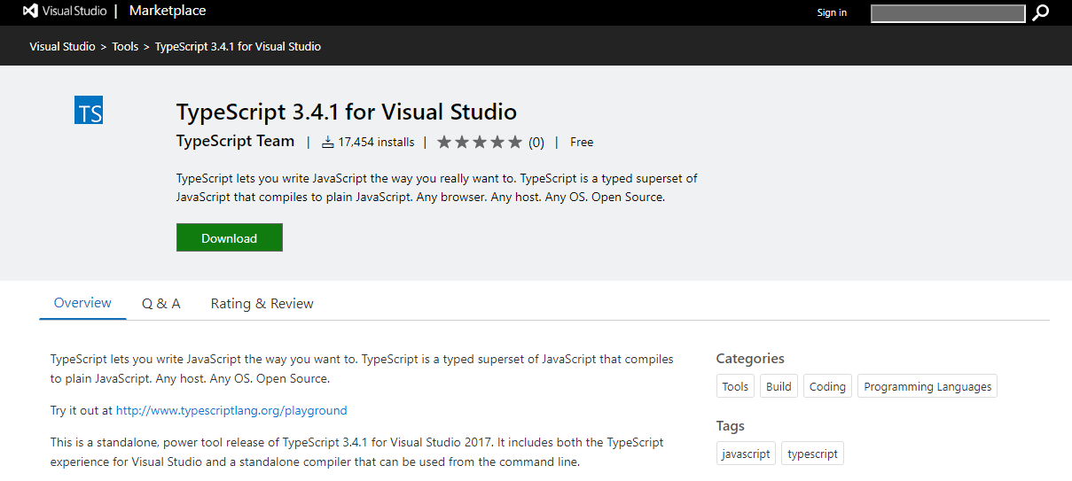Viewport: 1072px width, 481px height.
Task: Click the installs download icon
Action: 327,142
